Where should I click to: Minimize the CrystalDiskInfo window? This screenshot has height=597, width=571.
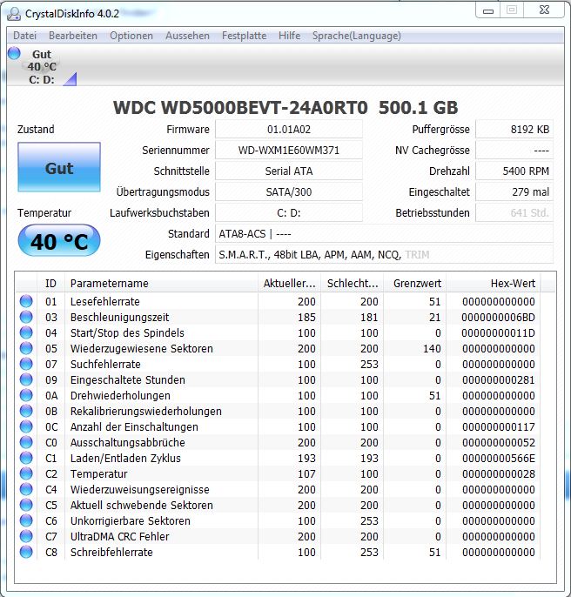point(488,10)
